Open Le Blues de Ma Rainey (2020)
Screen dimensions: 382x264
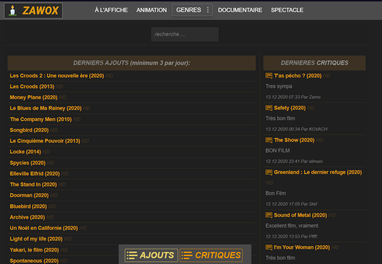coord(46,108)
